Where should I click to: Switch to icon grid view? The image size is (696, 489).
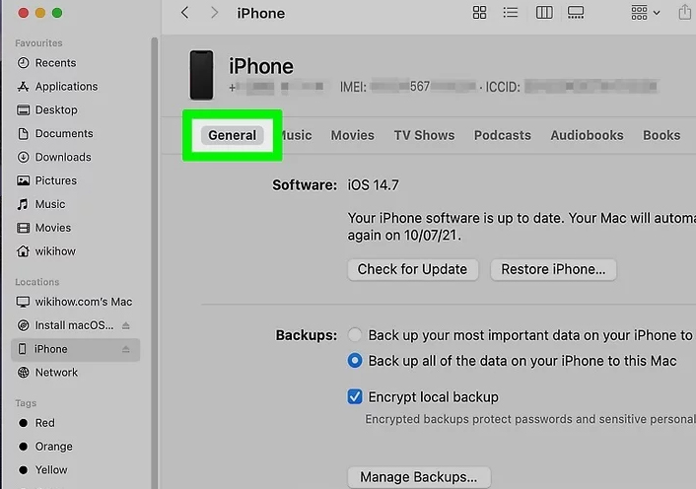[x=479, y=13]
